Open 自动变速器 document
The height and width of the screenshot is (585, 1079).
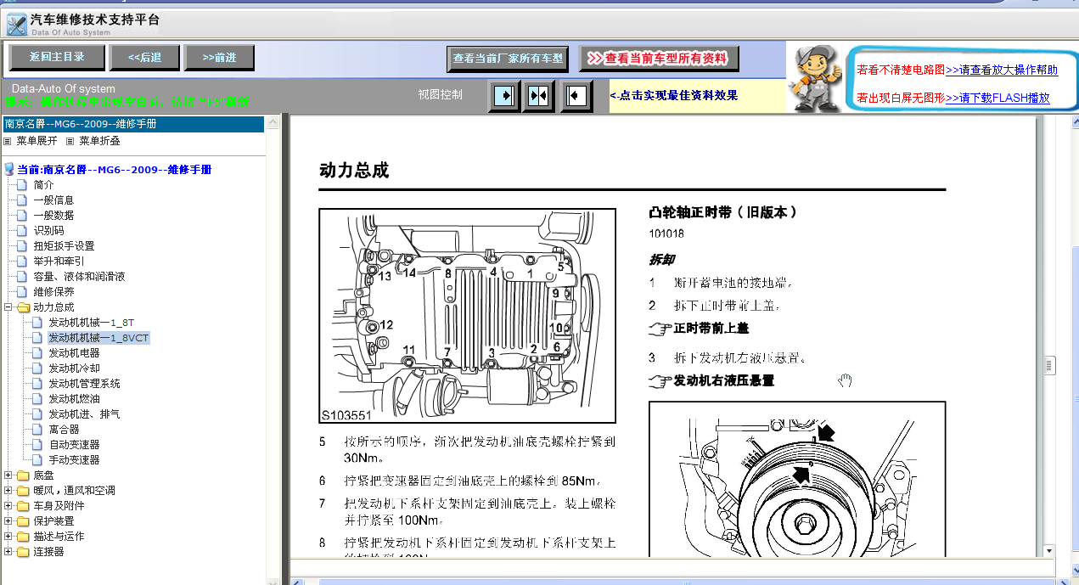click(74, 445)
